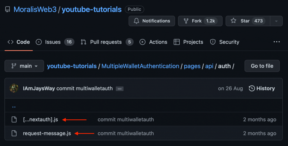Screen dimensions: 288x146
Task: Show more tabs via ellipsis menu
Action: click(x=277, y=42)
